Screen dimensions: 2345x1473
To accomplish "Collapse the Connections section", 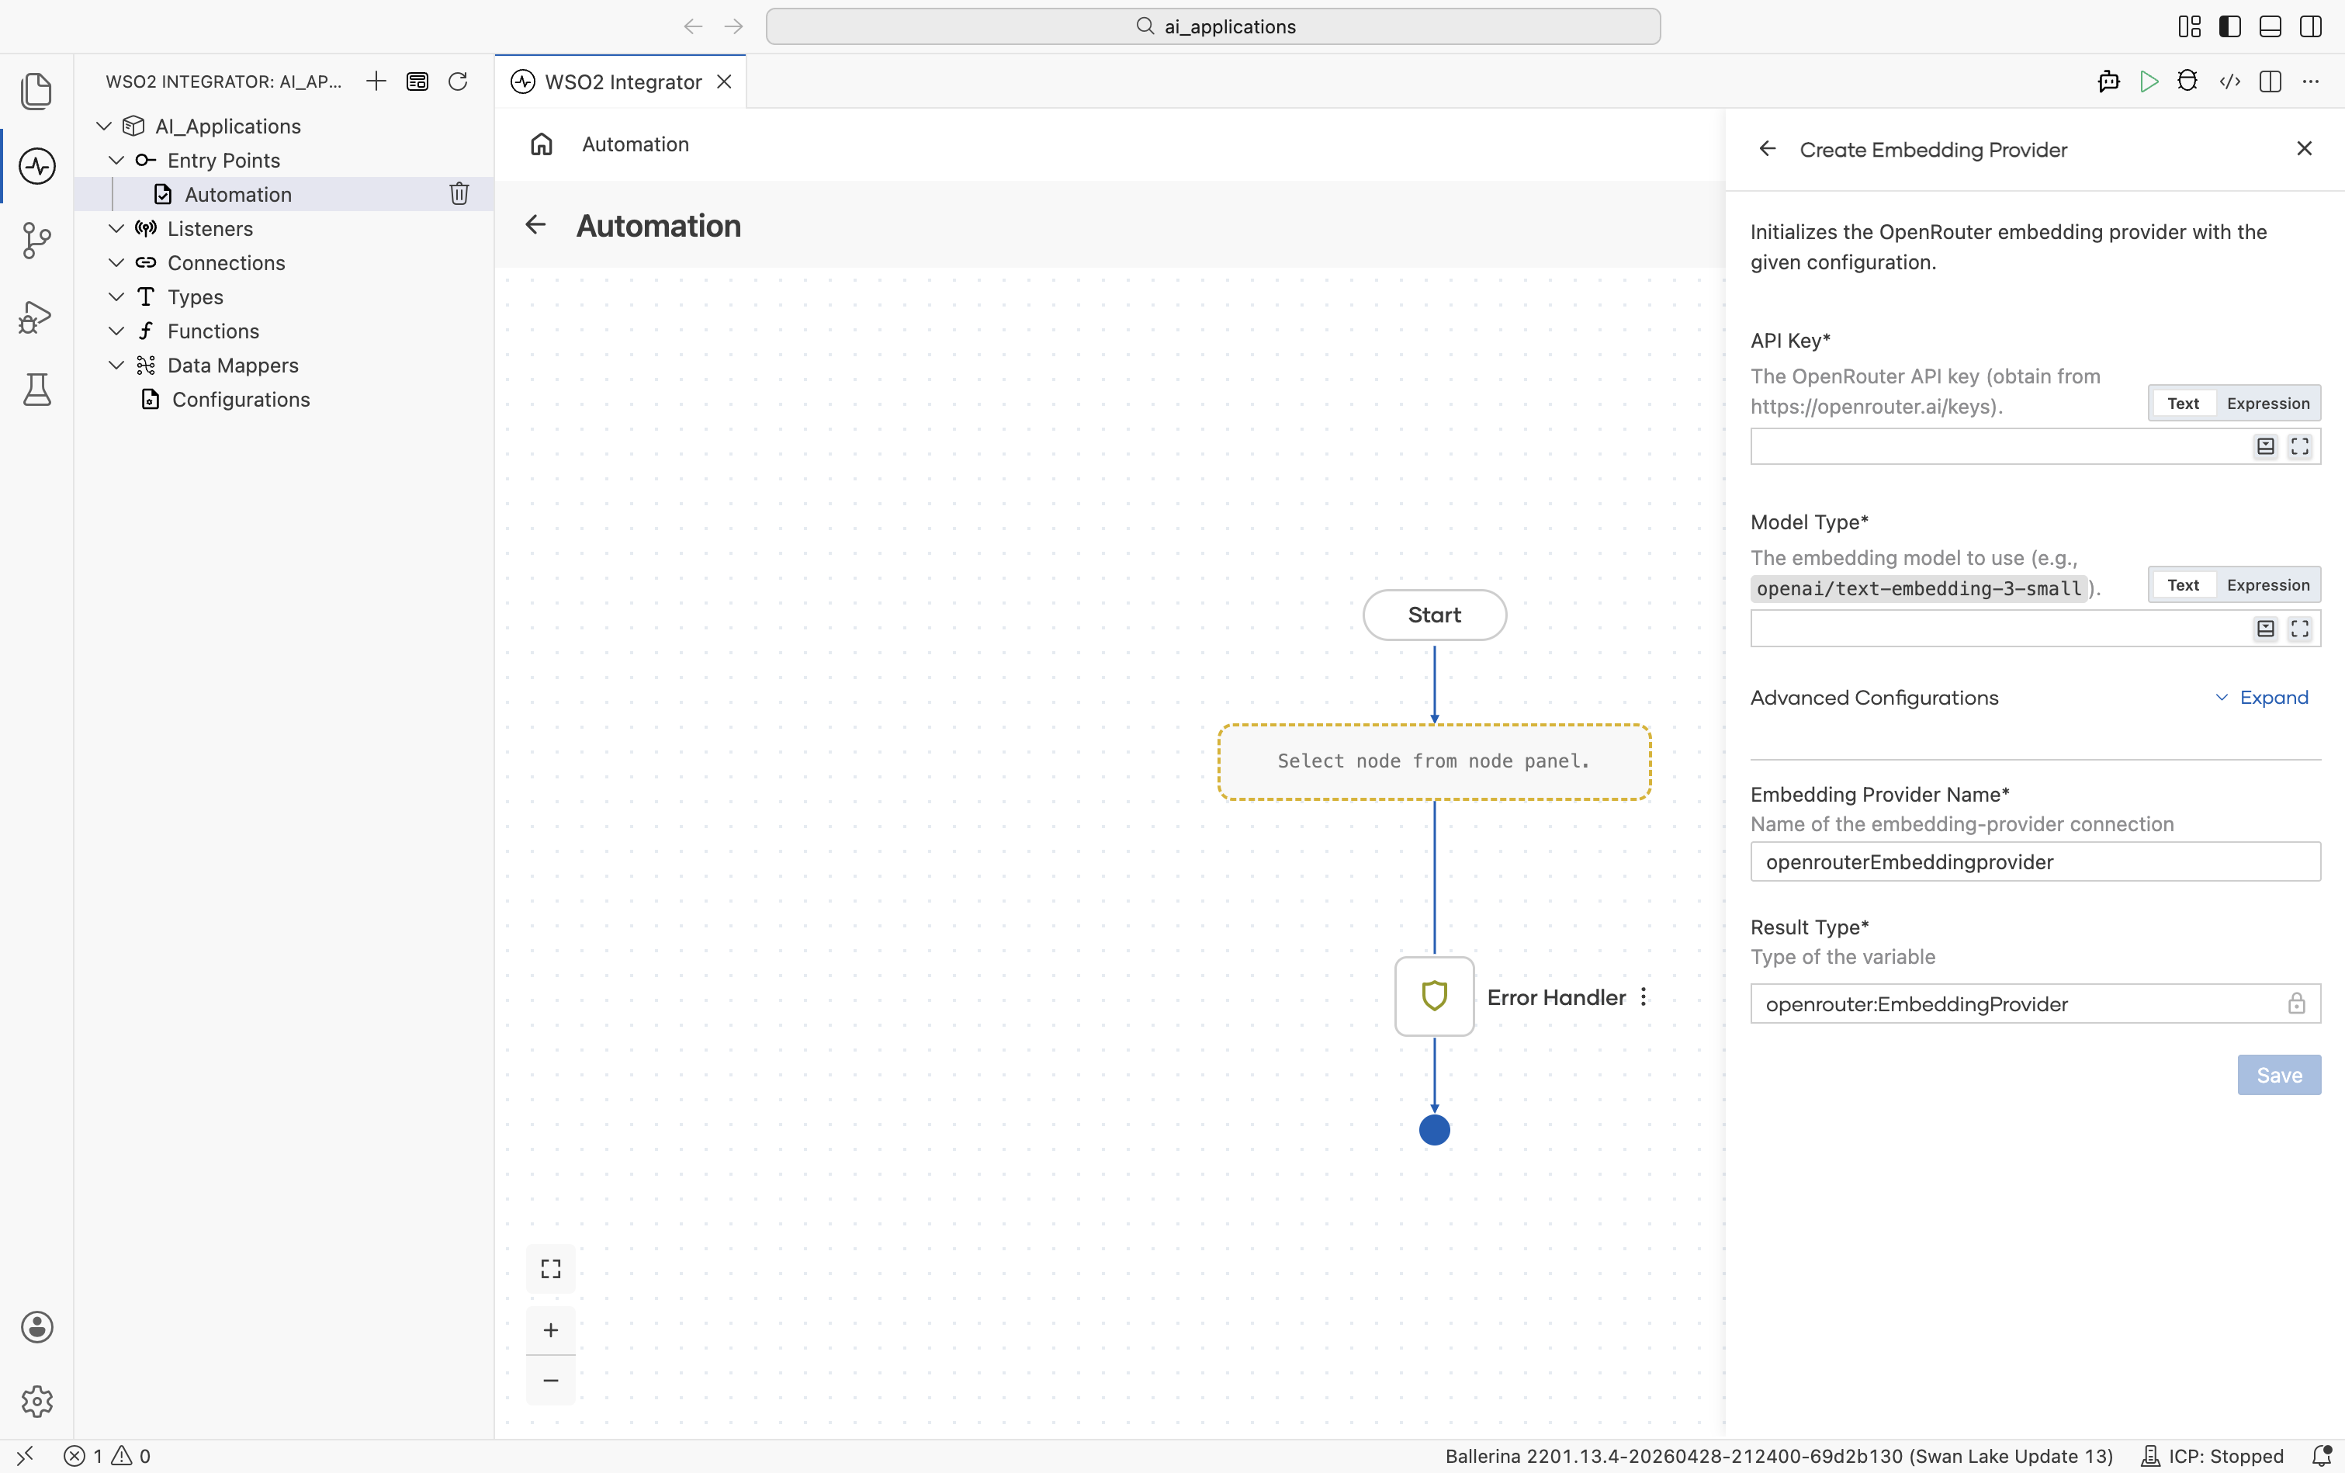I will click(x=116, y=262).
